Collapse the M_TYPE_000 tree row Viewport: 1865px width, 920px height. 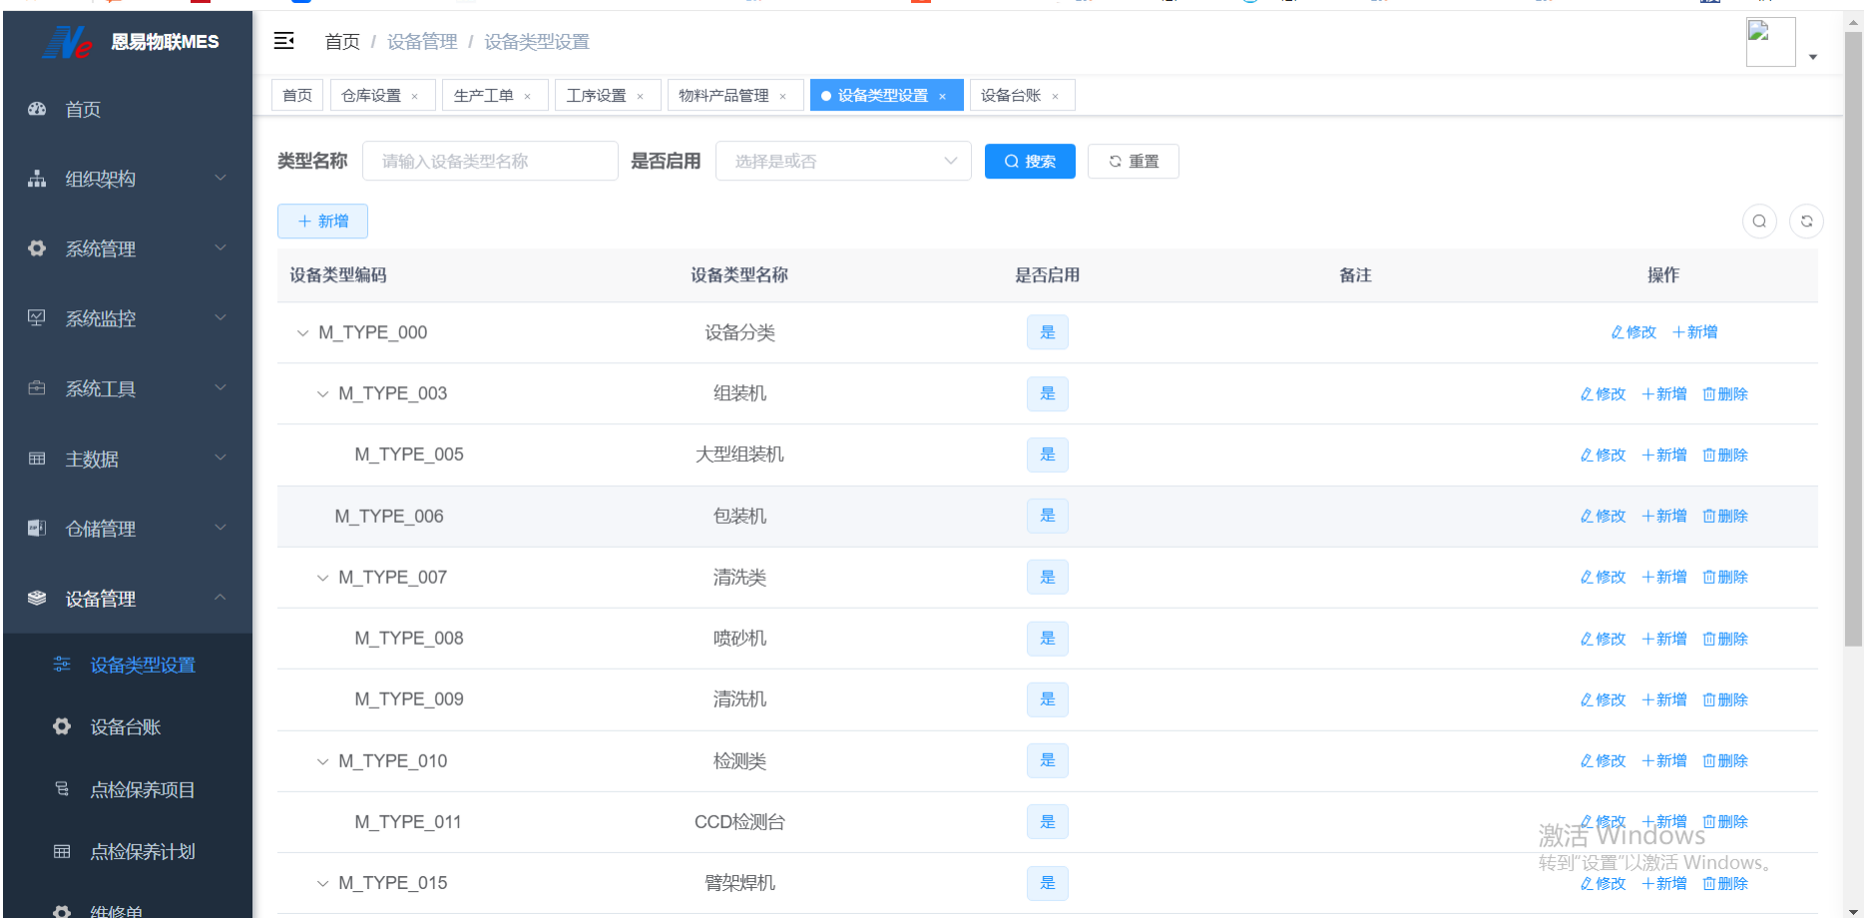[302, 332]
